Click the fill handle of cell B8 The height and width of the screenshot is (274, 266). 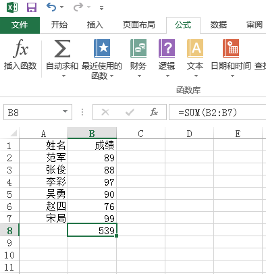pyautogui.click(x=116, y=236)
